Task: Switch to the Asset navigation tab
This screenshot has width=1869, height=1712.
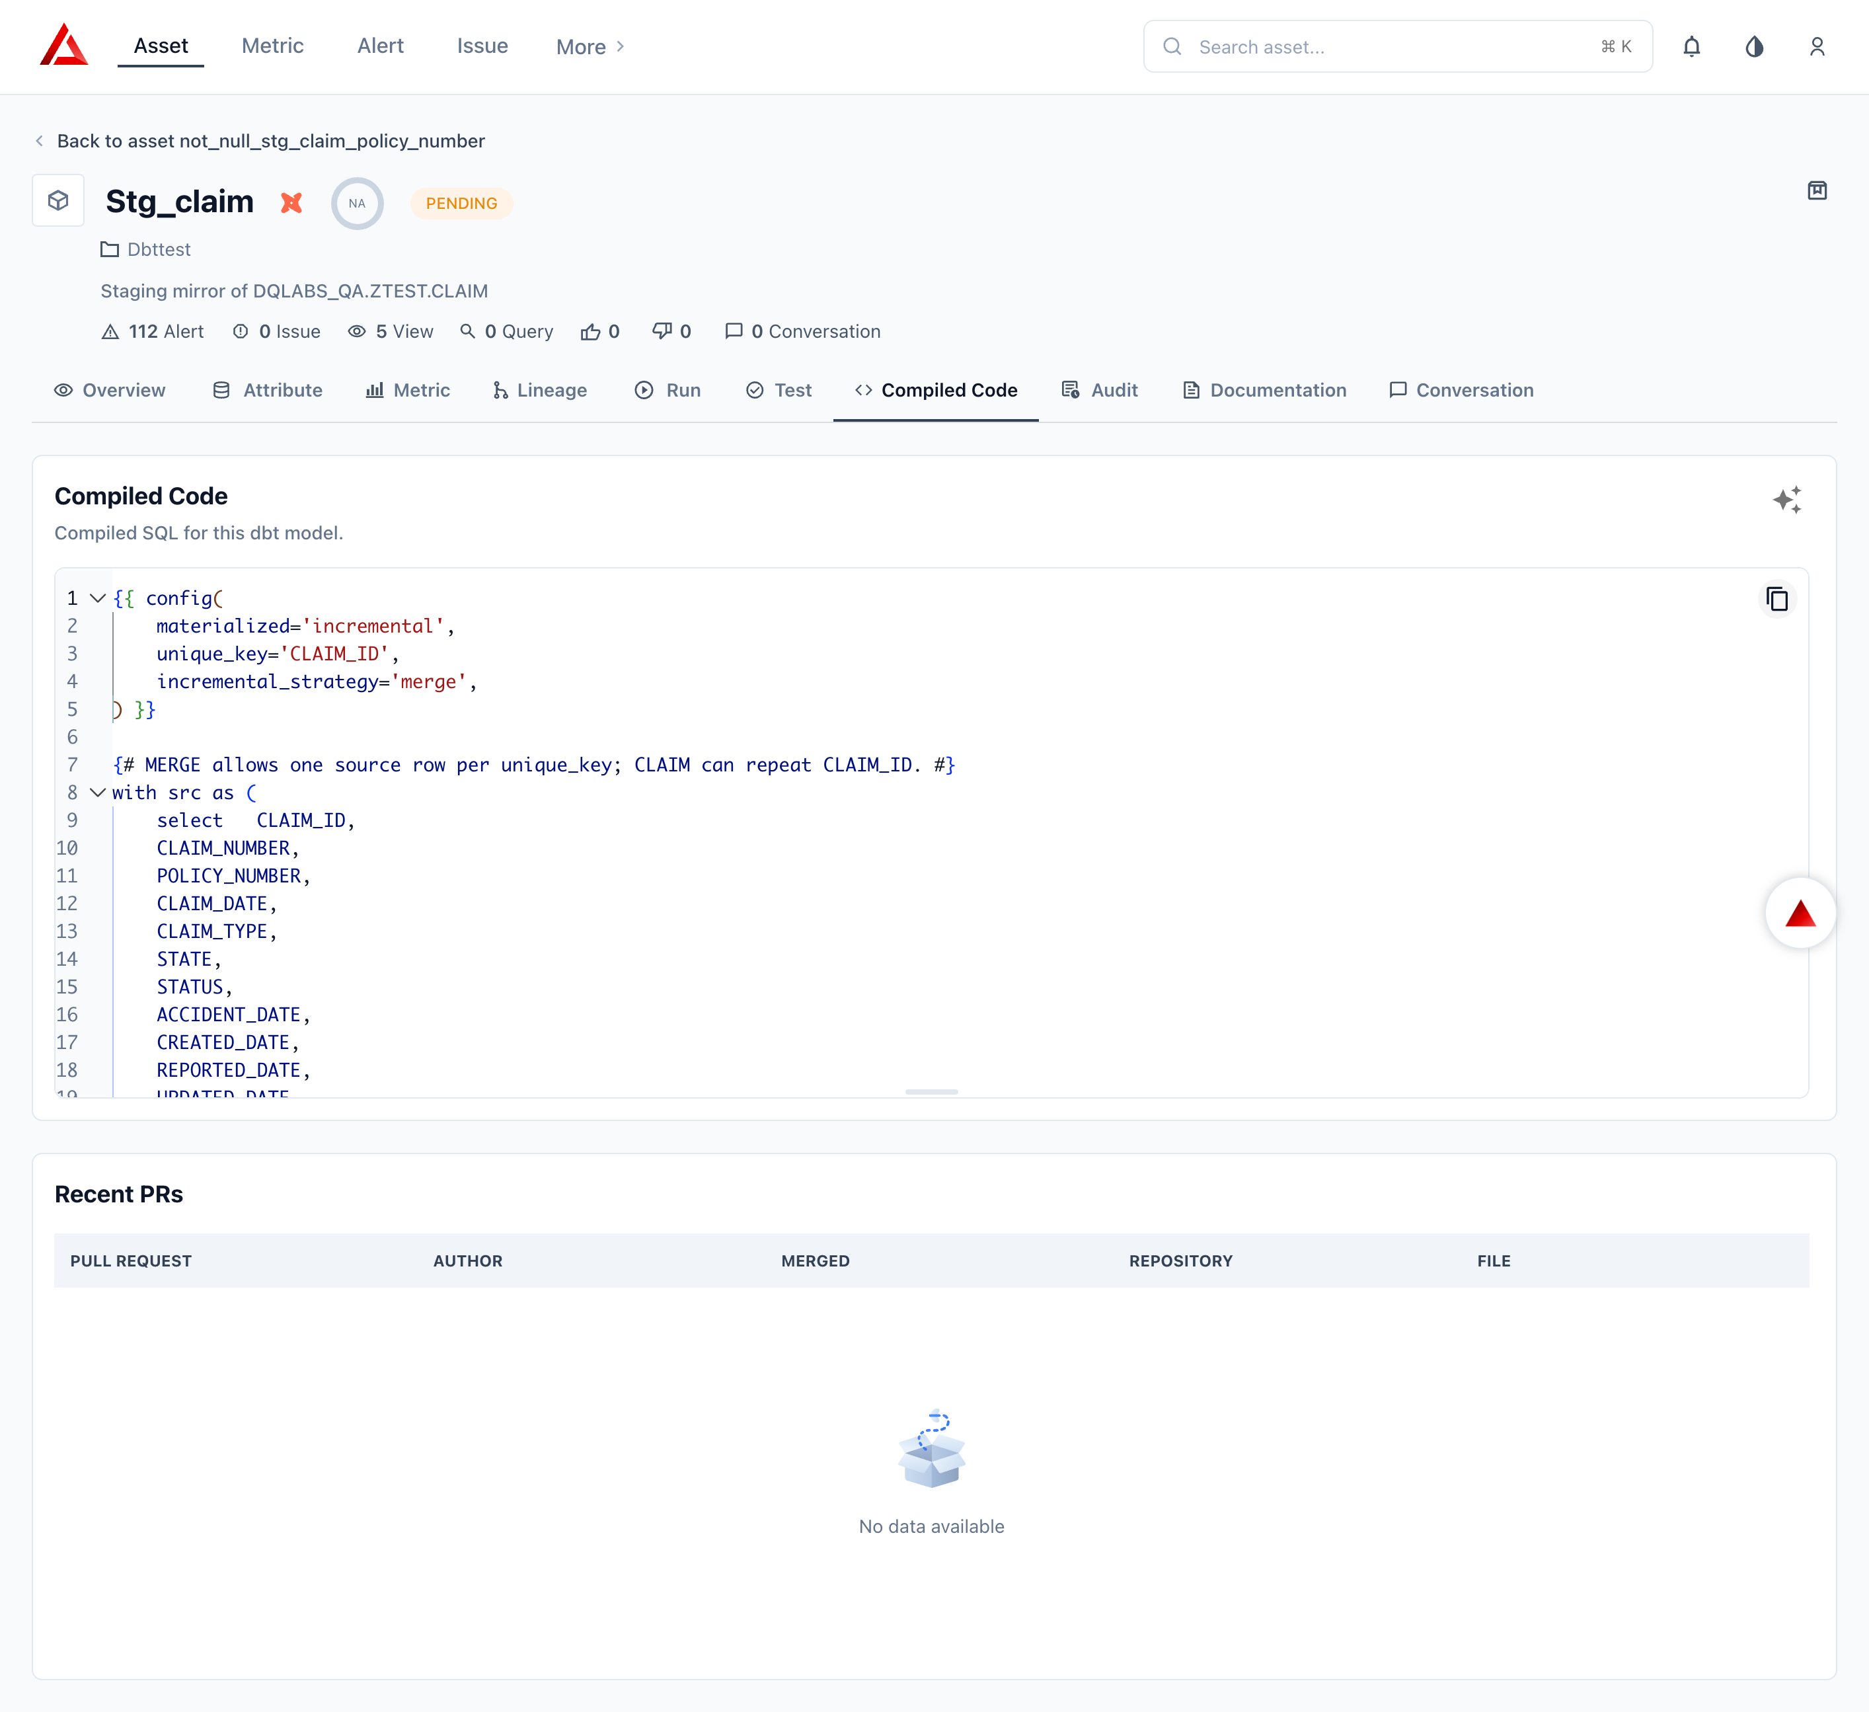Action: 161,46
